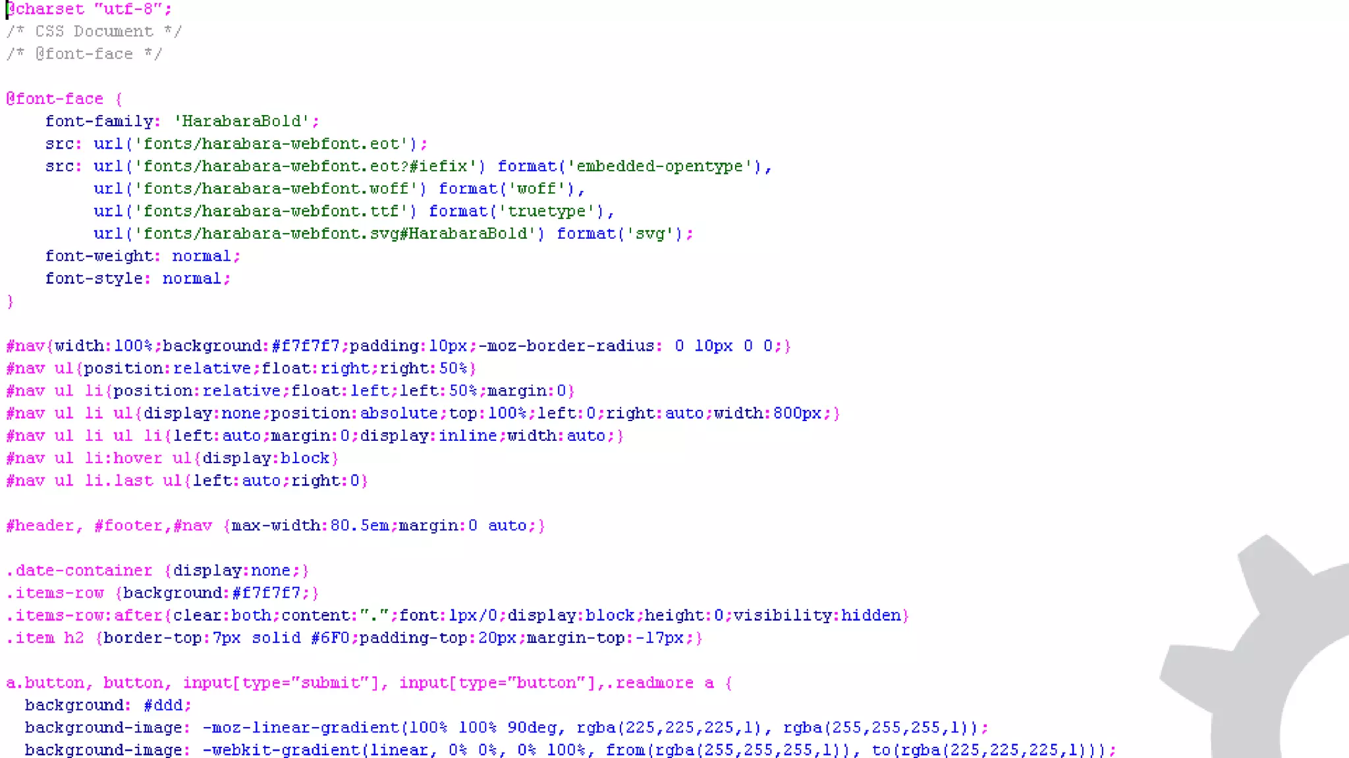The image size is (1349, 758).
Task: Click visibility:hidden in .items-row:after rule
Action: coord(816,615)
